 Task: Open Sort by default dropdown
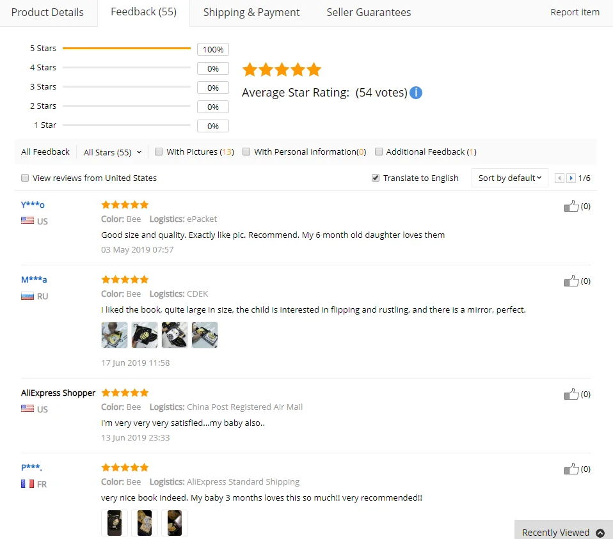click(510, 178)
